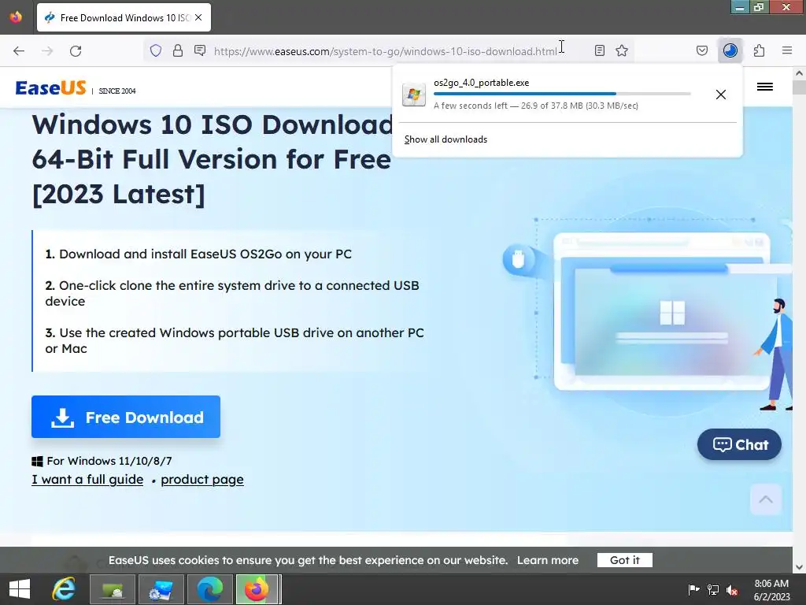Screen dimensions: 806x605
Task: Open the I want a full guide link
Action: (x=87, y=480)
